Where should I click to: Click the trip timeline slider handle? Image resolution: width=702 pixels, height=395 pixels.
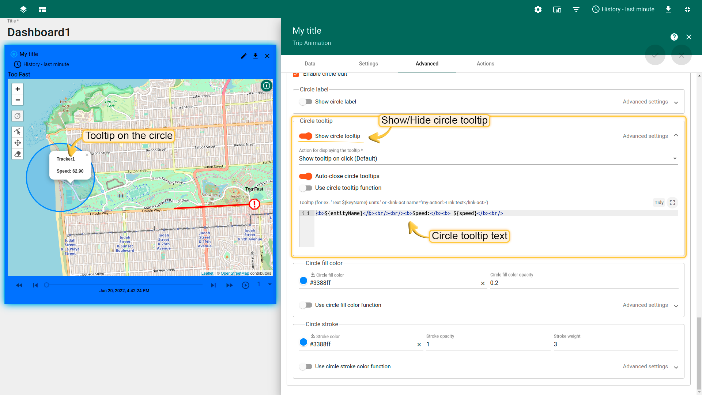tap(46, 285)
